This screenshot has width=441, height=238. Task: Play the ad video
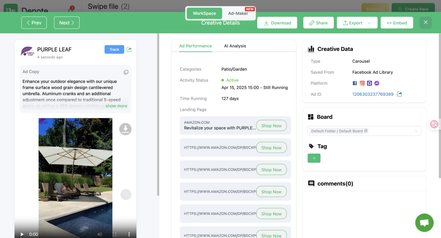click(x=22, y=234)
